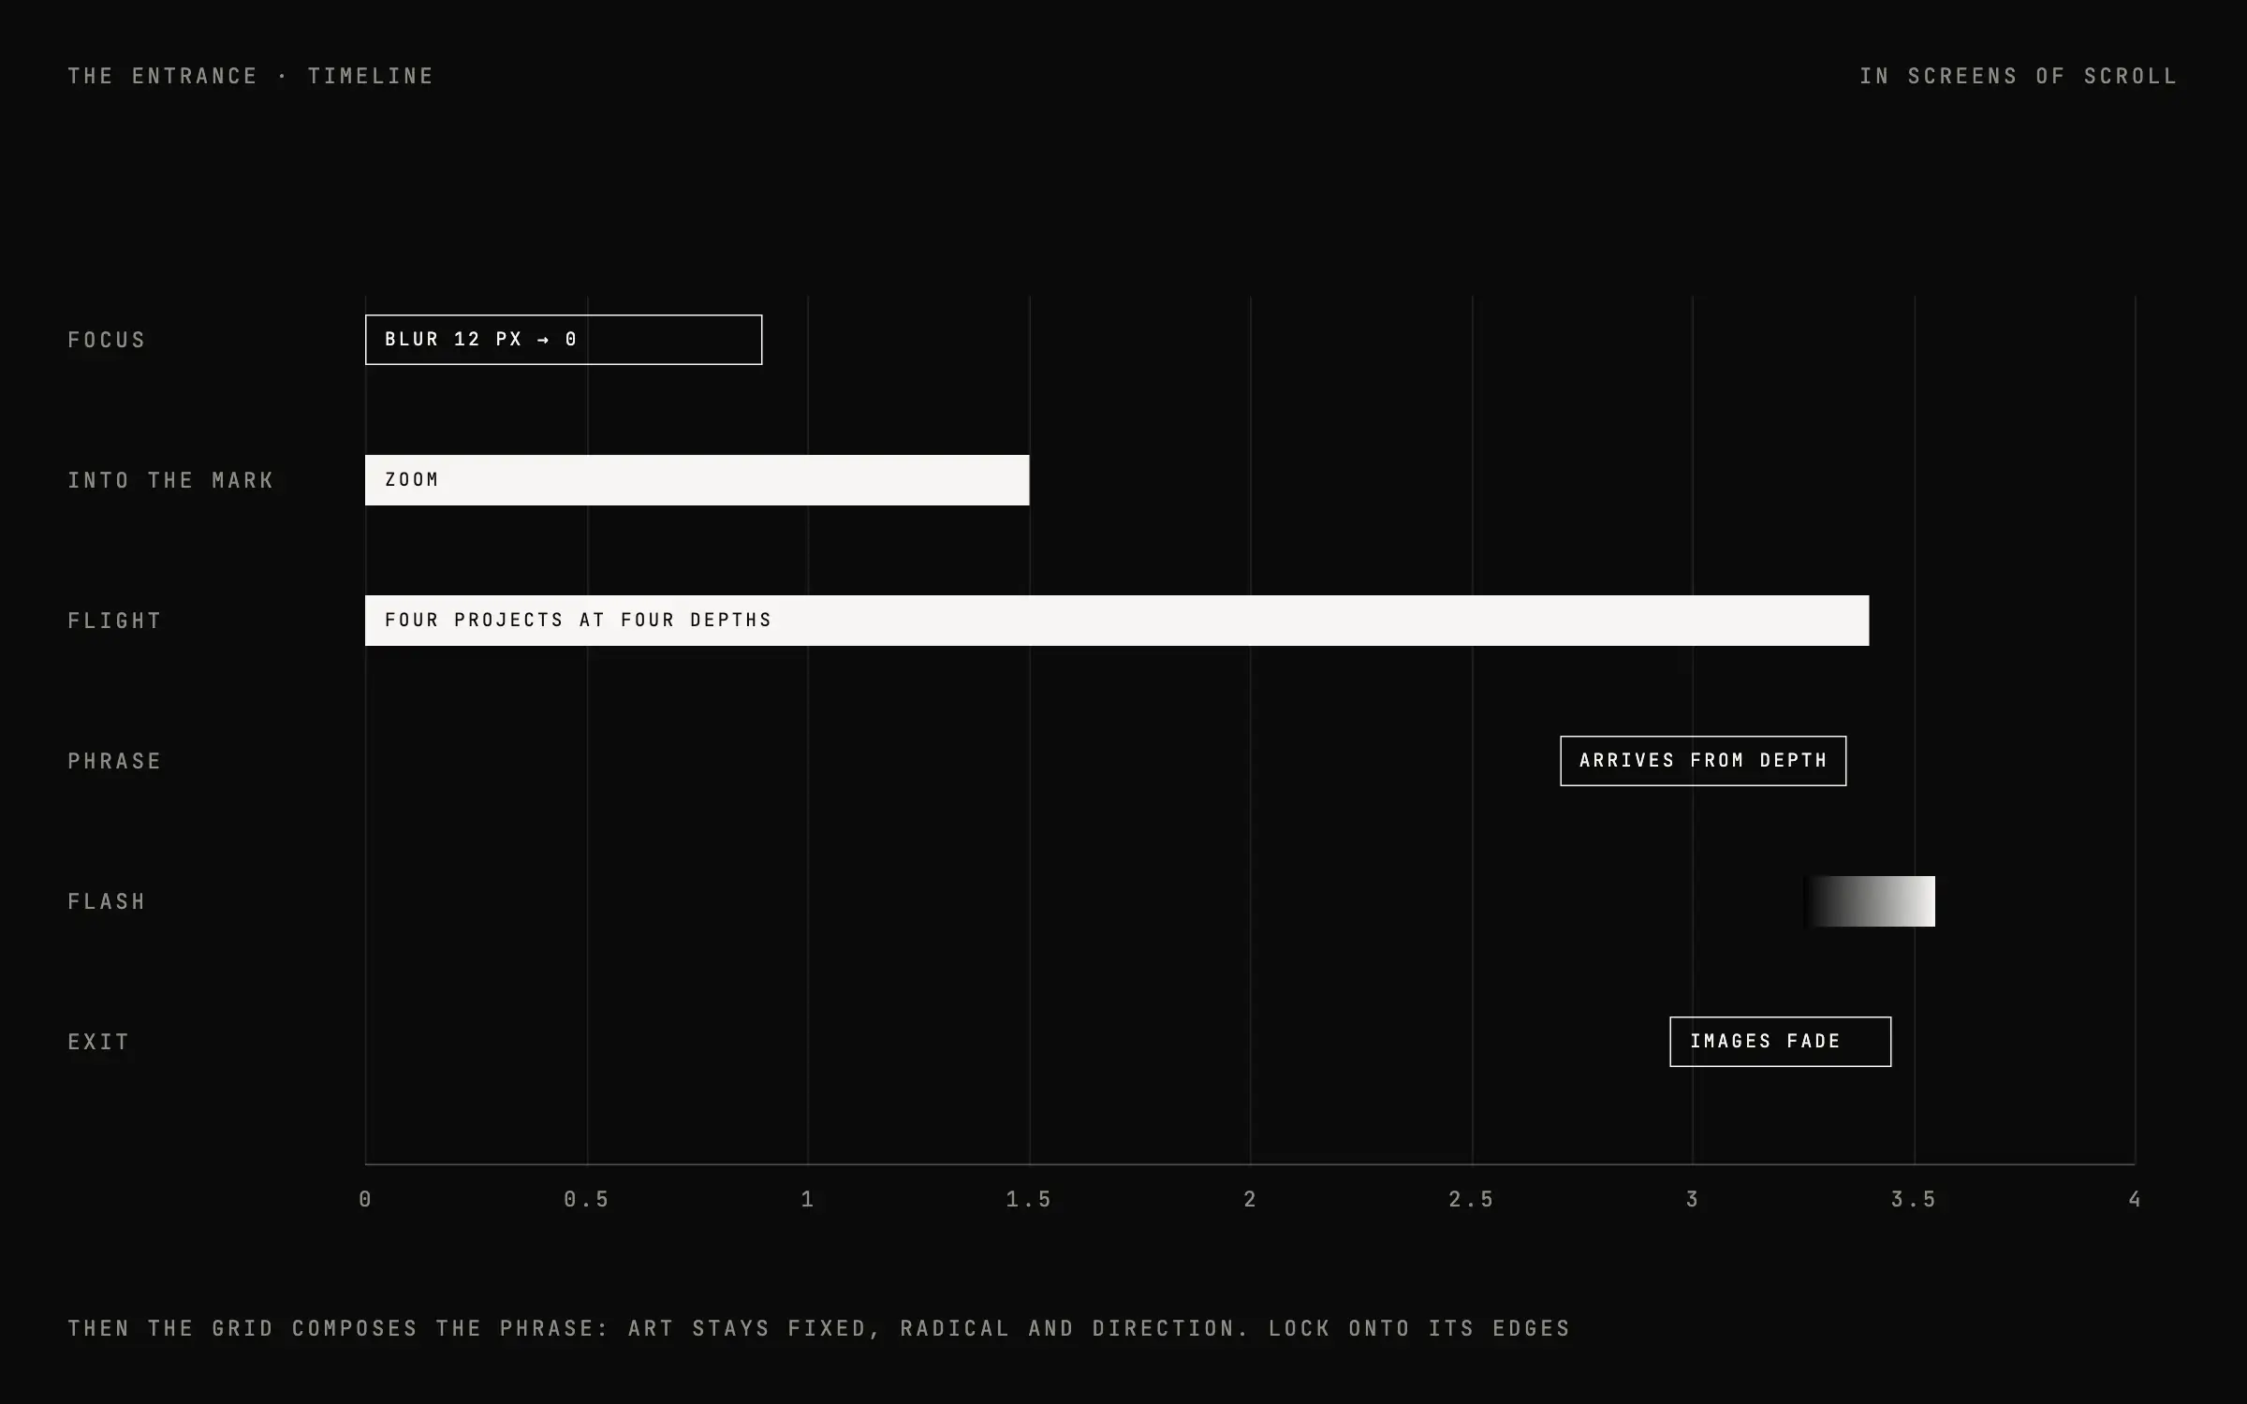The height and width of the screenshot is (1404, 2247).
Task: Click the axis tick label 3
Action: click(1693, 1199)
